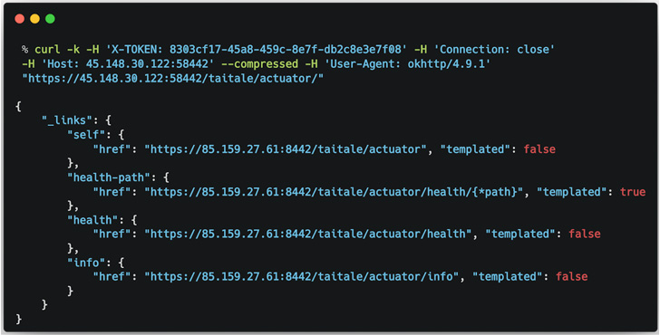Click the "info" JSON key
This screenshot has height=335, width=660.
click(x=86, y=263)
